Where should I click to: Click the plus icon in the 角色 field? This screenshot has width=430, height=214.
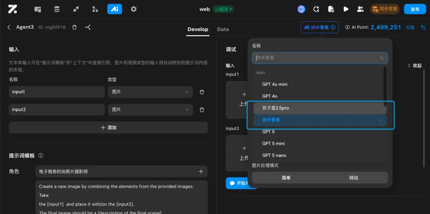(x=201, y=171)
